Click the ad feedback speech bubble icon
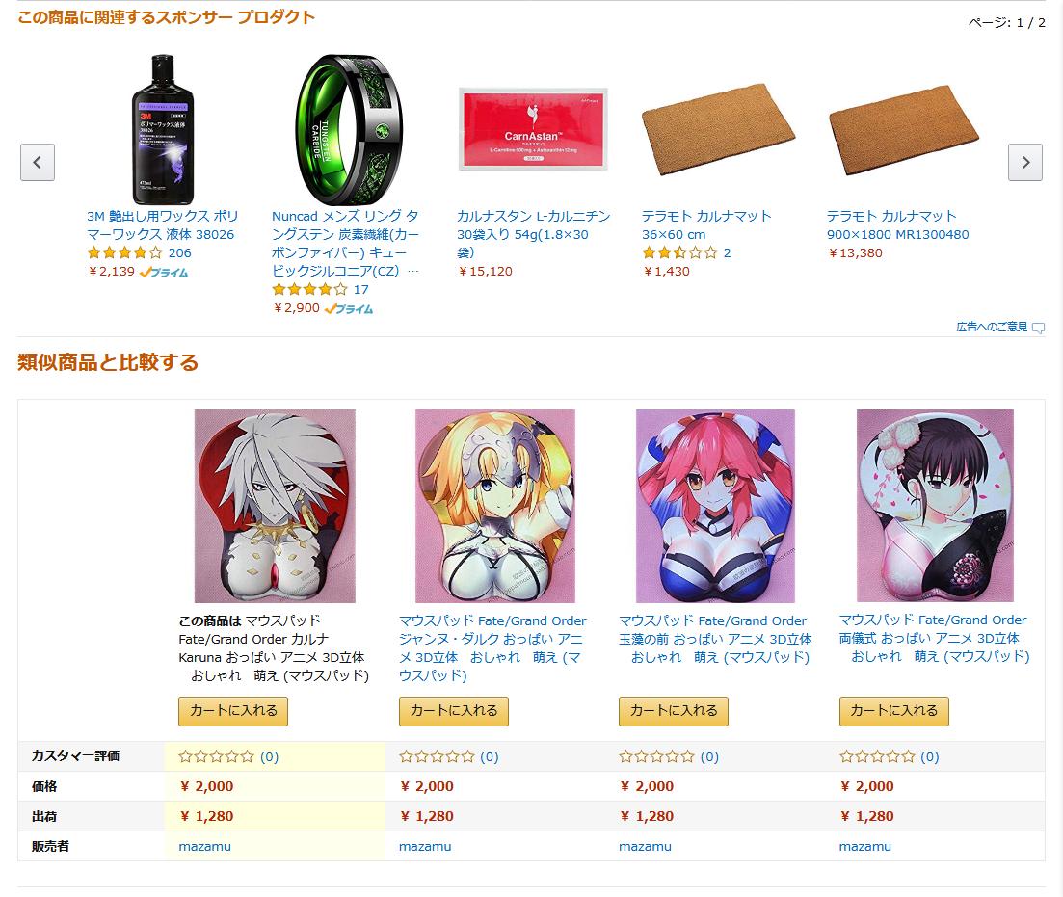The width and height of the screenshot is (1063, 897). 1038,328
